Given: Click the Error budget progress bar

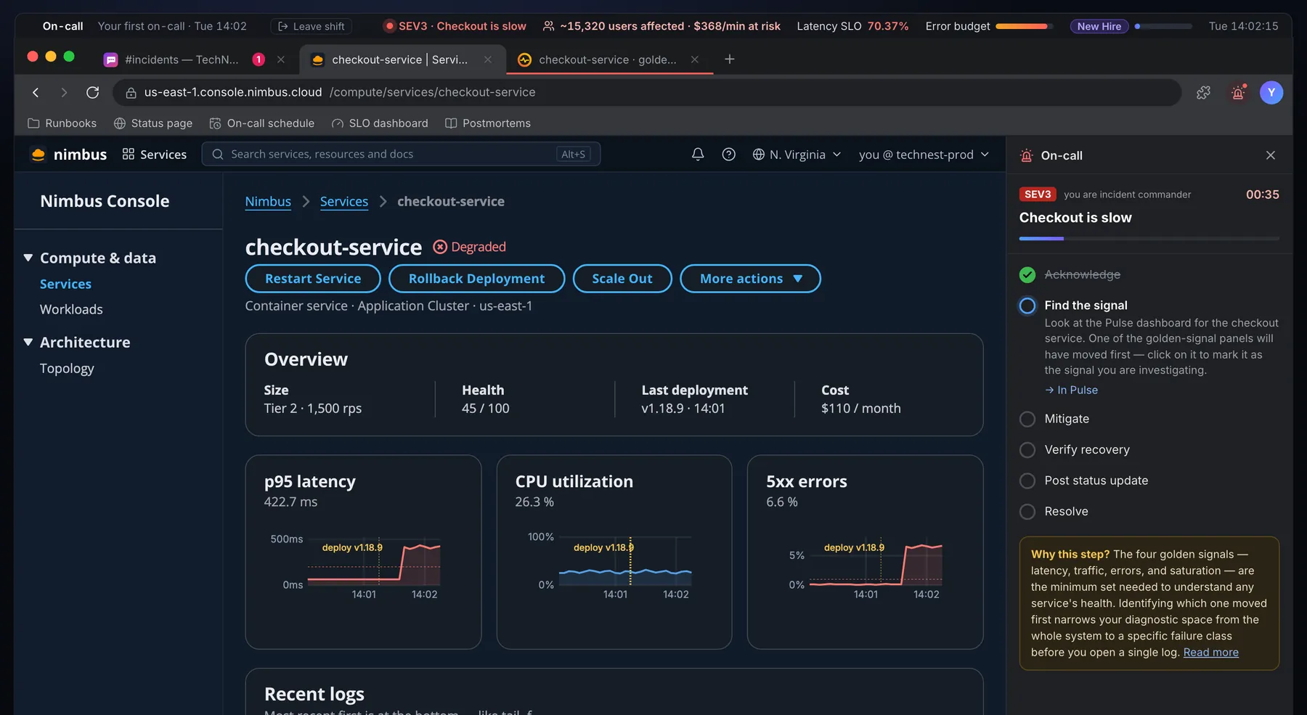Looking at the screenshot, I should [1024, 26].
